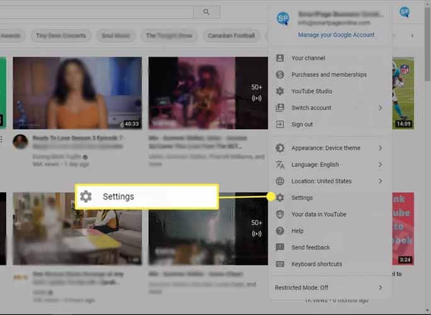Click the Language translate icon
Image resolution: width=431 pixels, height=315 pixels.
point(280,164)
